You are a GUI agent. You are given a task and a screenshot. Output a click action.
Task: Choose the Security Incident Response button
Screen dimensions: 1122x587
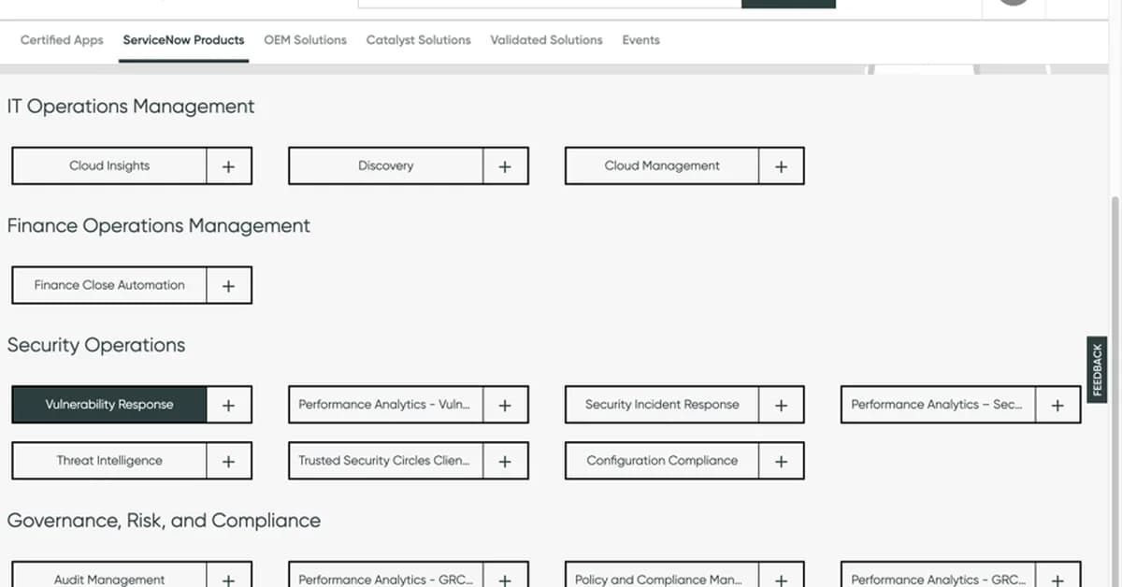click(x=662, y=406)
